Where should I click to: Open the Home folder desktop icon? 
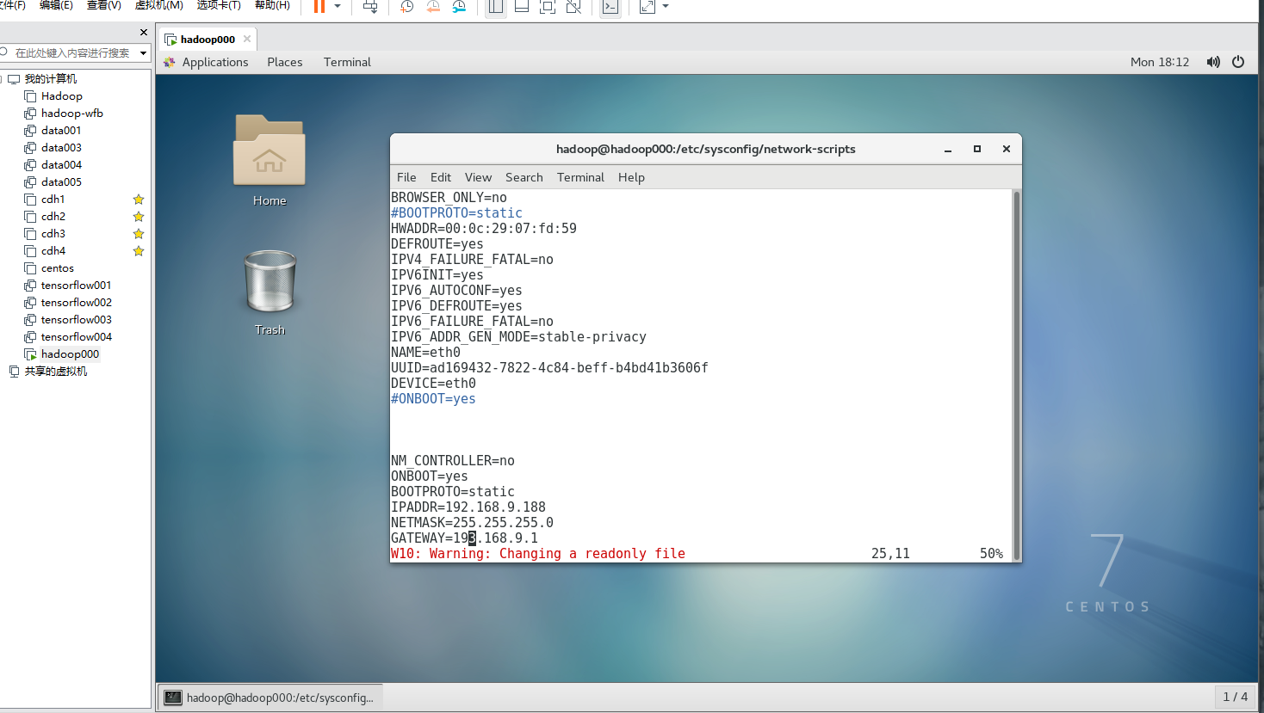point(270,161)
